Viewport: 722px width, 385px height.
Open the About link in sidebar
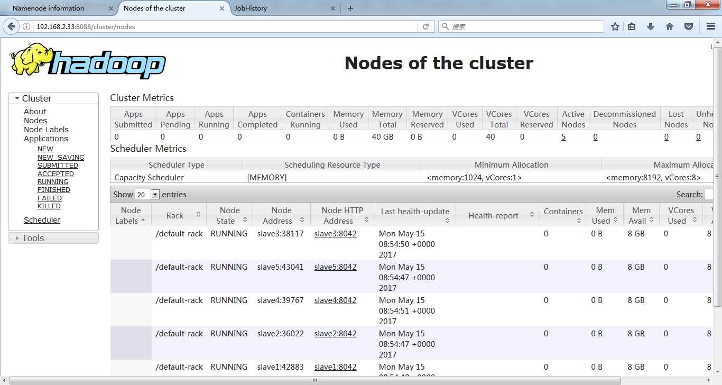tap(35, 112)
